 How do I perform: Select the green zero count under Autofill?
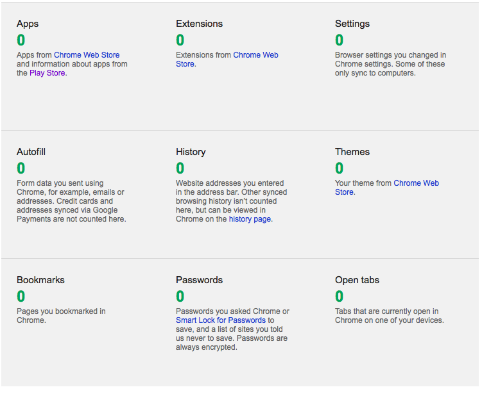[x=21, y=168]
